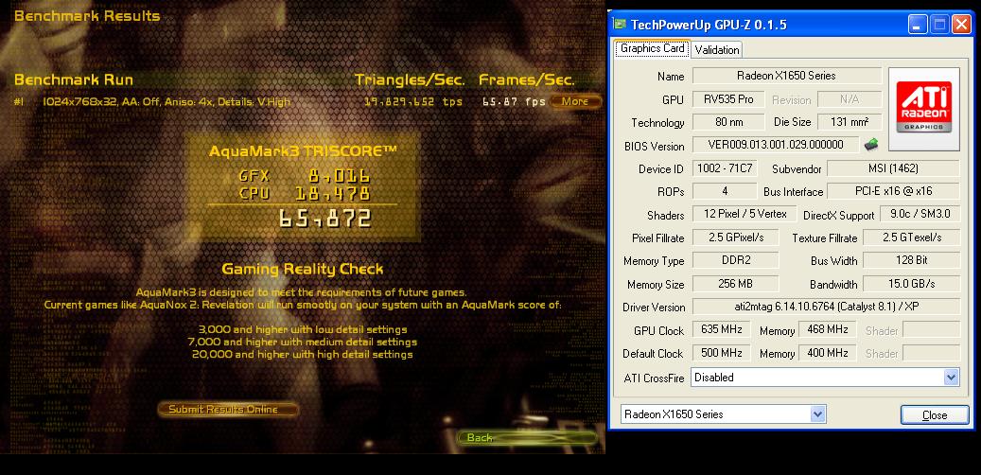Viewport: 981px width, 475px height.
Task: Click the 20,000 and higher high detail line
Action: tap(302, 354)
